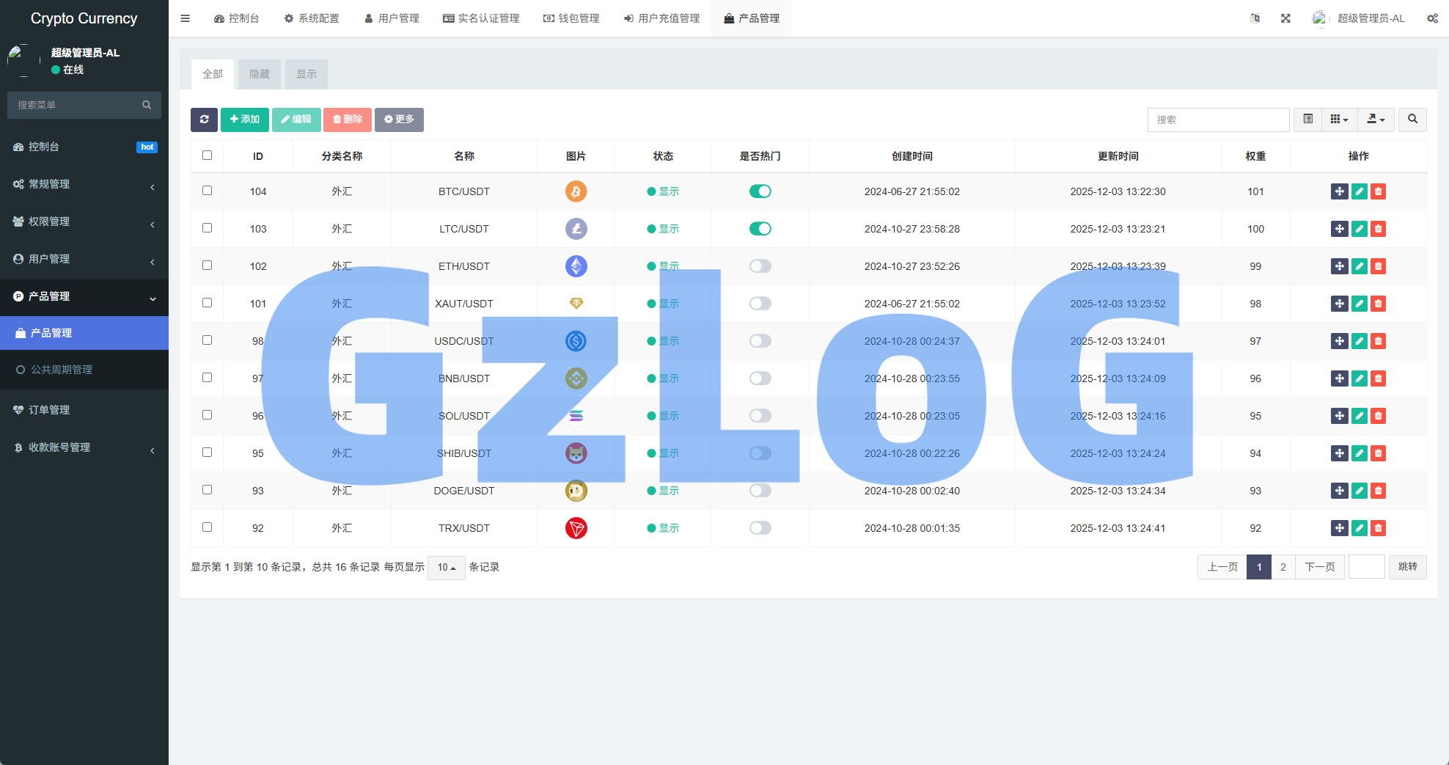The image size is (1449, 765).
Task: Open the per-page records dropdown showing 10
Action: [x=446, y=567]
